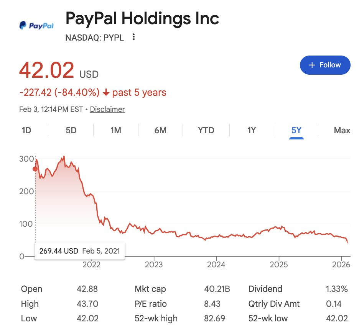This screenshot has width=359, height=334.
Task: Switch to the 1D time range
Action: 26,130
